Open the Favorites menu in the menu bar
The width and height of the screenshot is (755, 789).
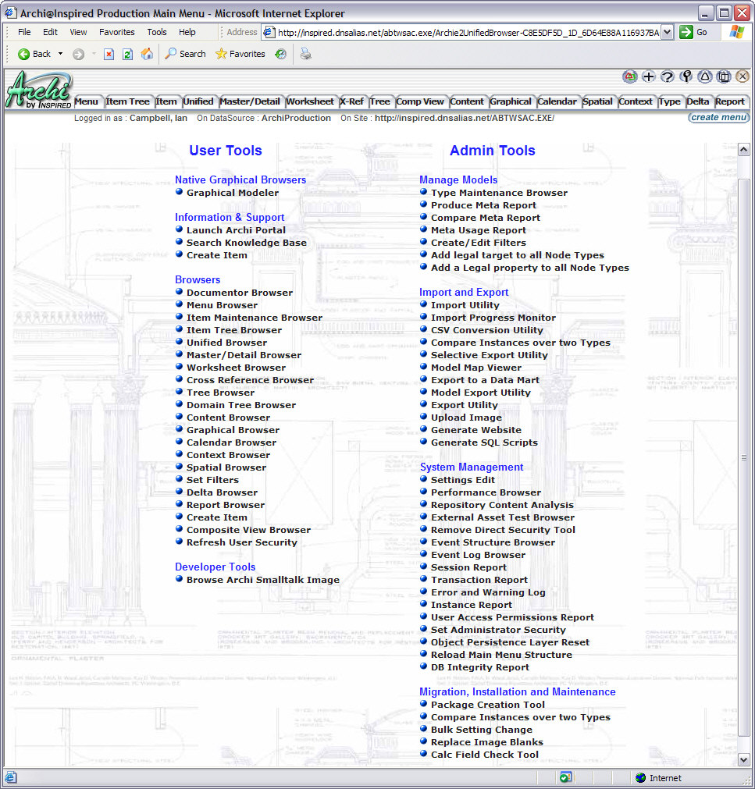[x=117, y=32]
